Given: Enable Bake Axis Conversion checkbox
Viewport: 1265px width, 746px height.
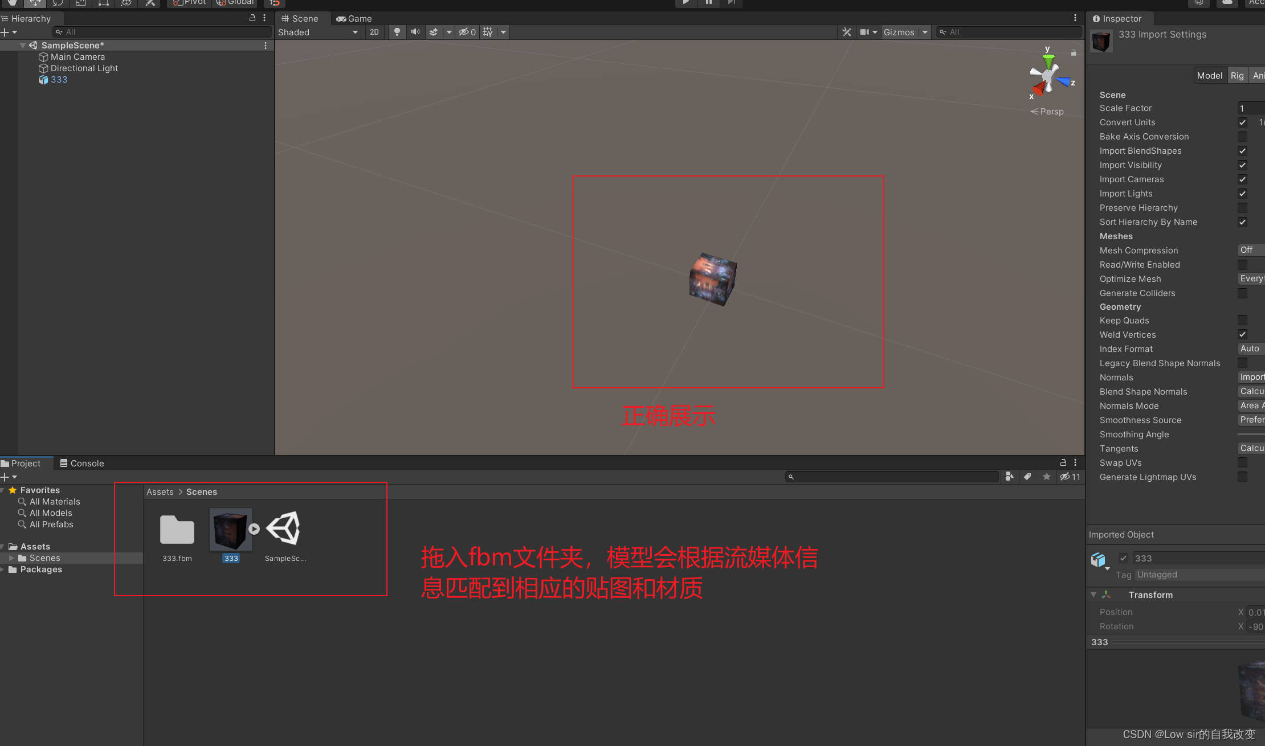Looking at the screenshot, I should pos(1242,137).
